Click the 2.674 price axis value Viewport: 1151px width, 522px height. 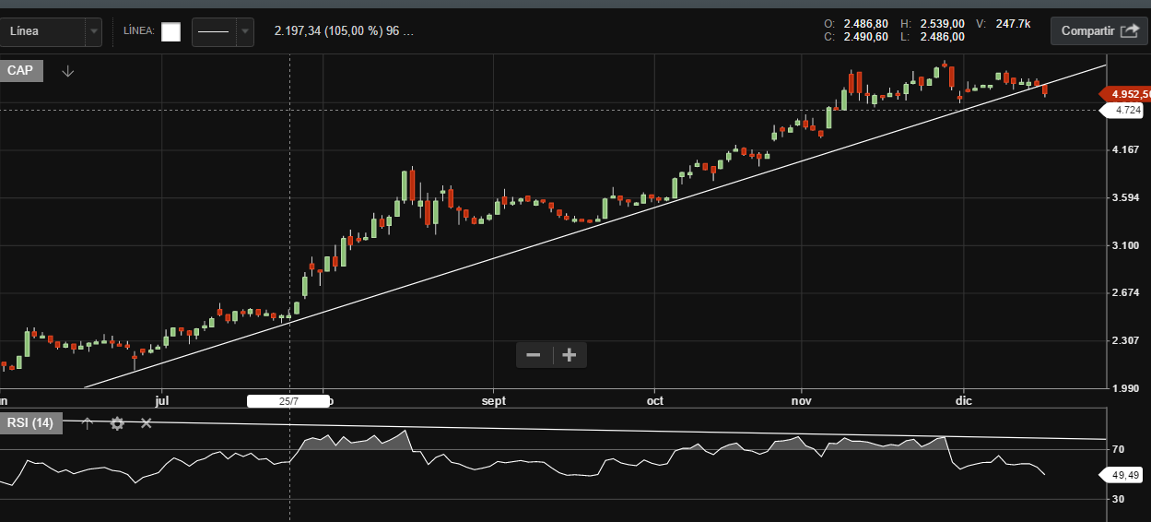point(1126,293)
